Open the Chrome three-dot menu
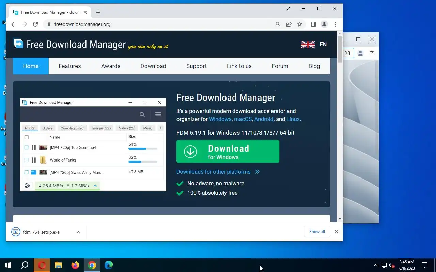 coord(336,24)
